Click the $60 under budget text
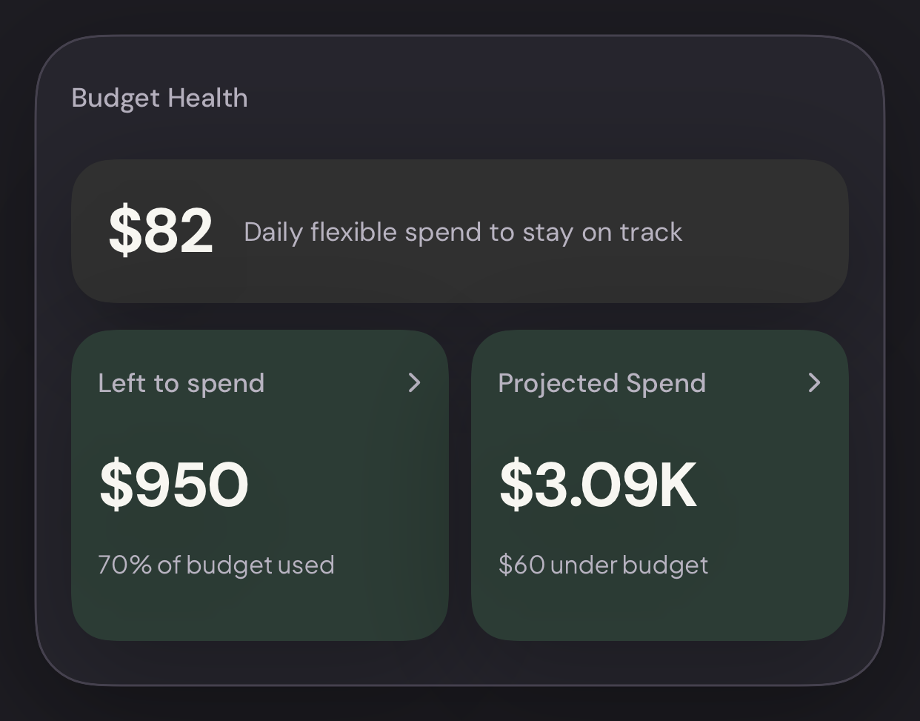Viewport: 920px width, 721px height. click(x=604, y=565)
